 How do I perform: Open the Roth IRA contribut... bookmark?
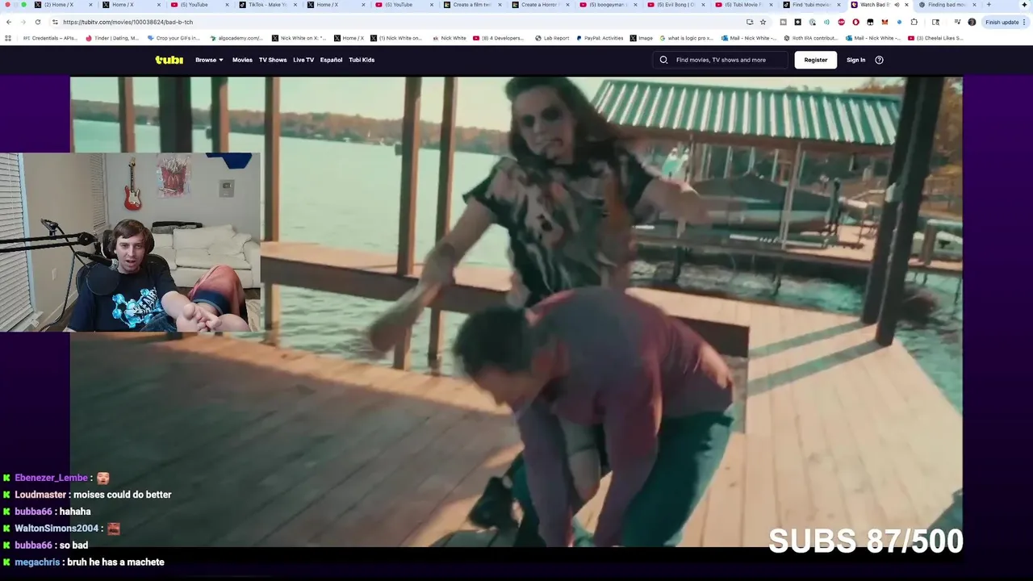809,38
